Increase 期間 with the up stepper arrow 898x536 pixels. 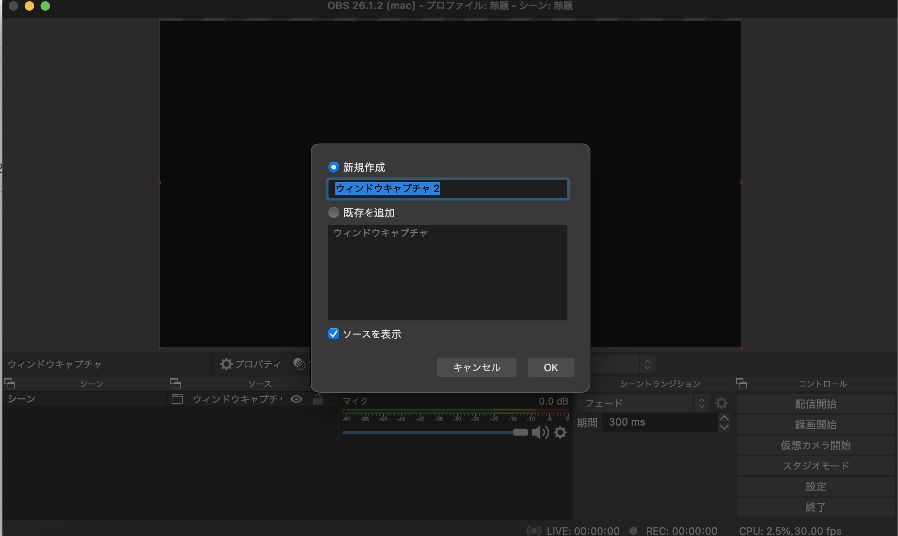[x=724, y=417]
